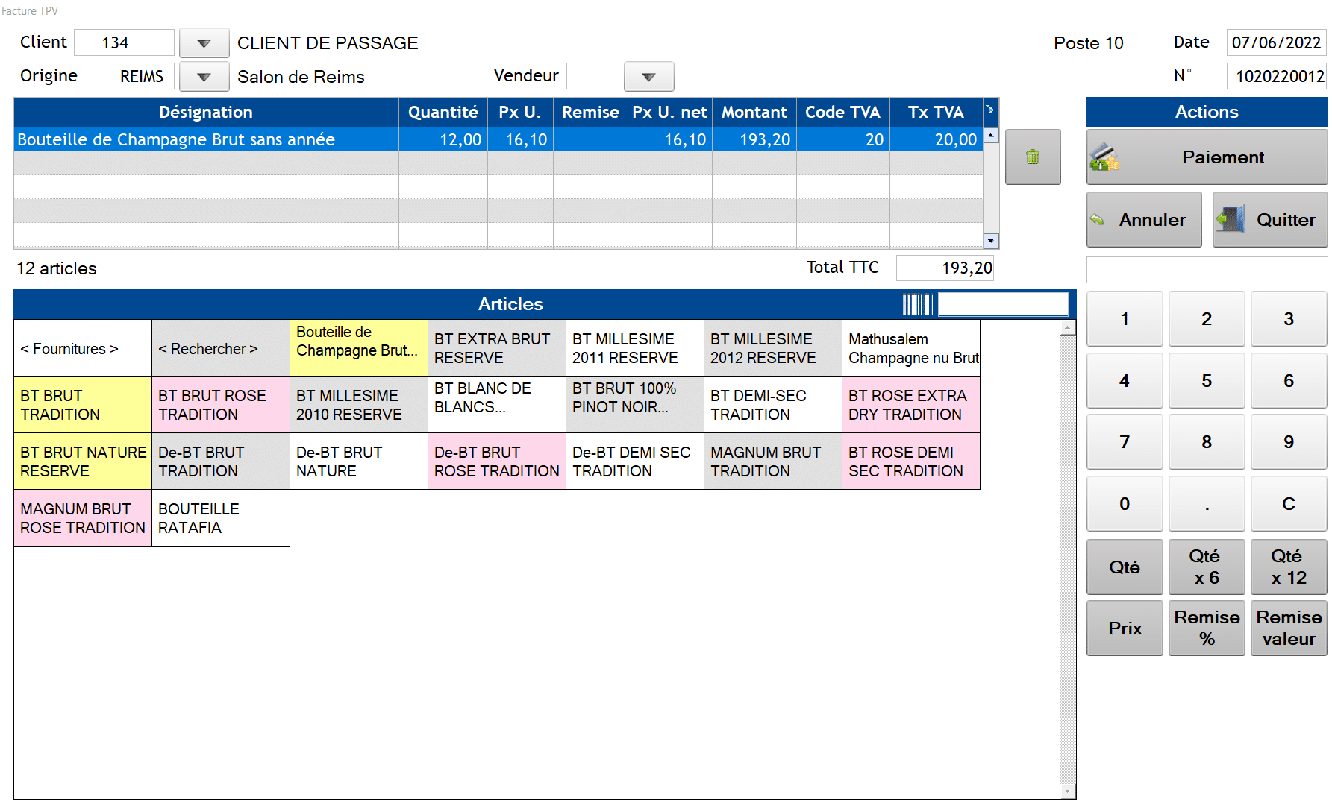
Task: Apply Remise % discount button
Action: coord(1206,628)
